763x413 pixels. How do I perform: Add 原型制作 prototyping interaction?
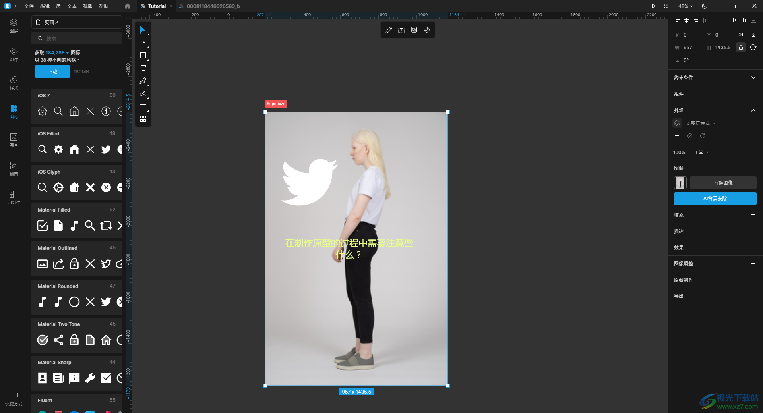[753, 280]
